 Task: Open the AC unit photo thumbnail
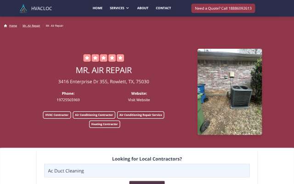click(230, 92)
